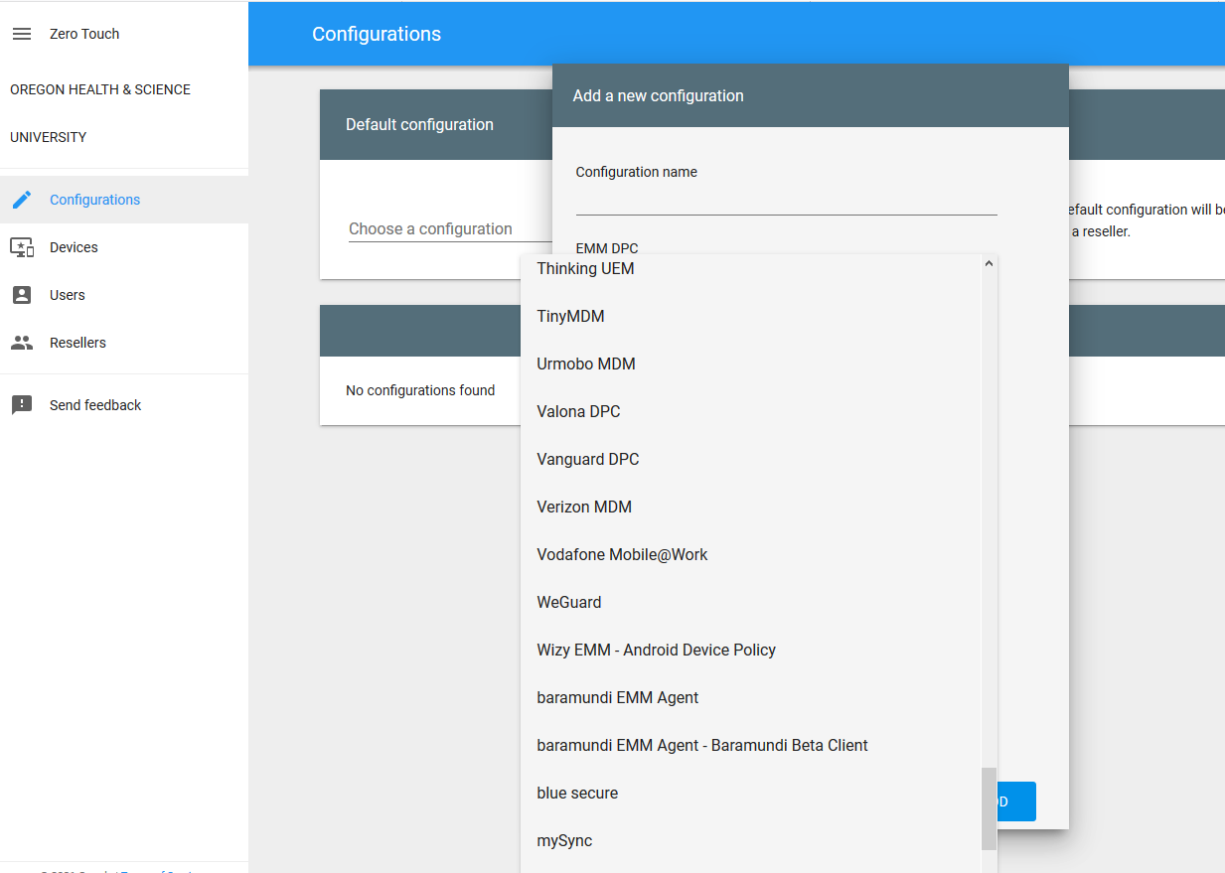This screenshot has height=873, width=1225.
Task: Click Send feedback in the sidebar
Action: 124,405
